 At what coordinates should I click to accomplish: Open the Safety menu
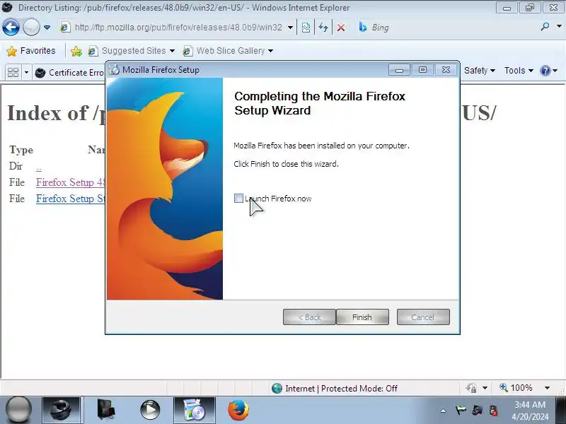480,70
